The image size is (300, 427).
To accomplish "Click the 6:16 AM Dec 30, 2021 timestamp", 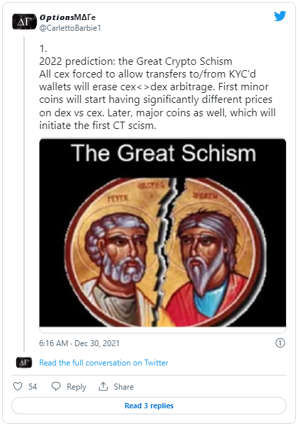I will click(80, 343).
